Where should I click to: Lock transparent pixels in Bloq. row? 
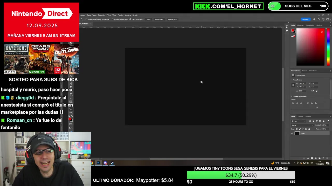click(296, 129)
